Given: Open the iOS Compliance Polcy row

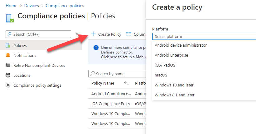Looking at the screenshot, I should (111, 104).
